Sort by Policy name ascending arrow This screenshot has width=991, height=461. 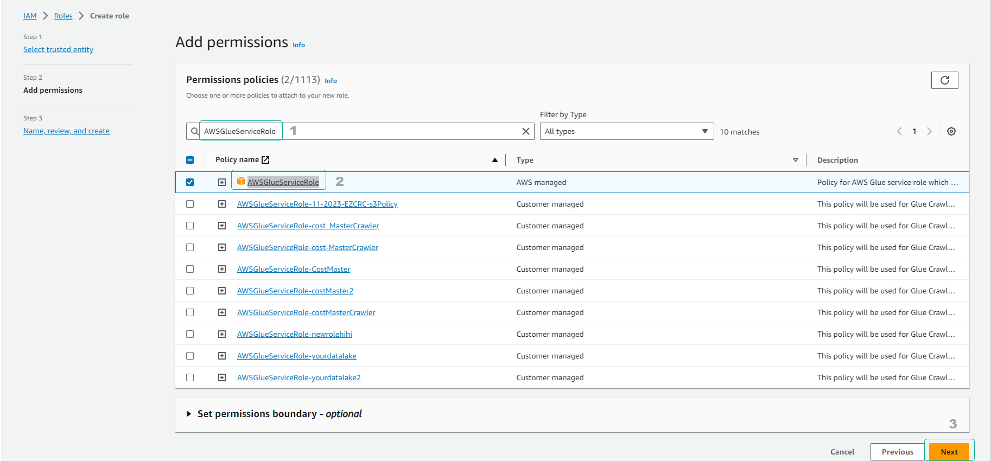pos(494,160)
